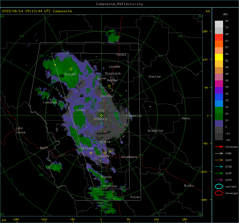Click the Blackfalds city label

pos(113,73)
